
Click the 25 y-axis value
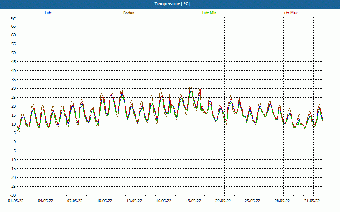(14, 98)
